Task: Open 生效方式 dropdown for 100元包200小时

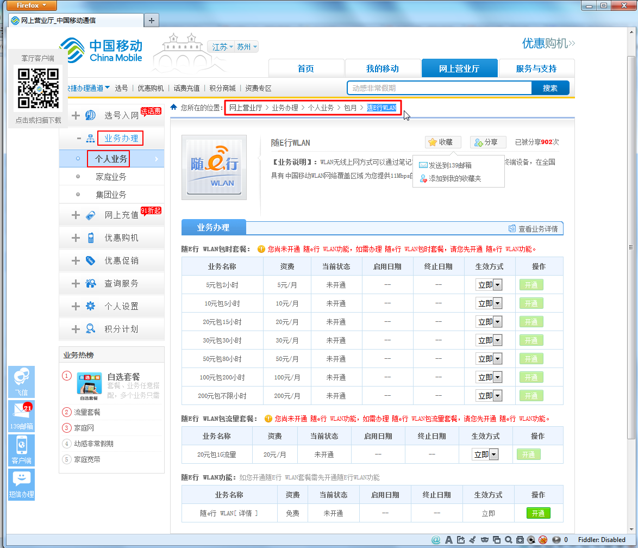Action: [489, 377]
